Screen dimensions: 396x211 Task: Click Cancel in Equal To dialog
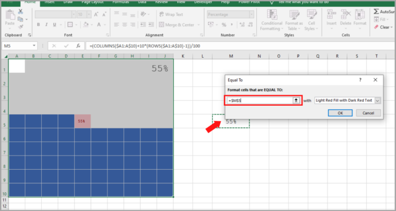pyautogui.click(x=368, y=113)
